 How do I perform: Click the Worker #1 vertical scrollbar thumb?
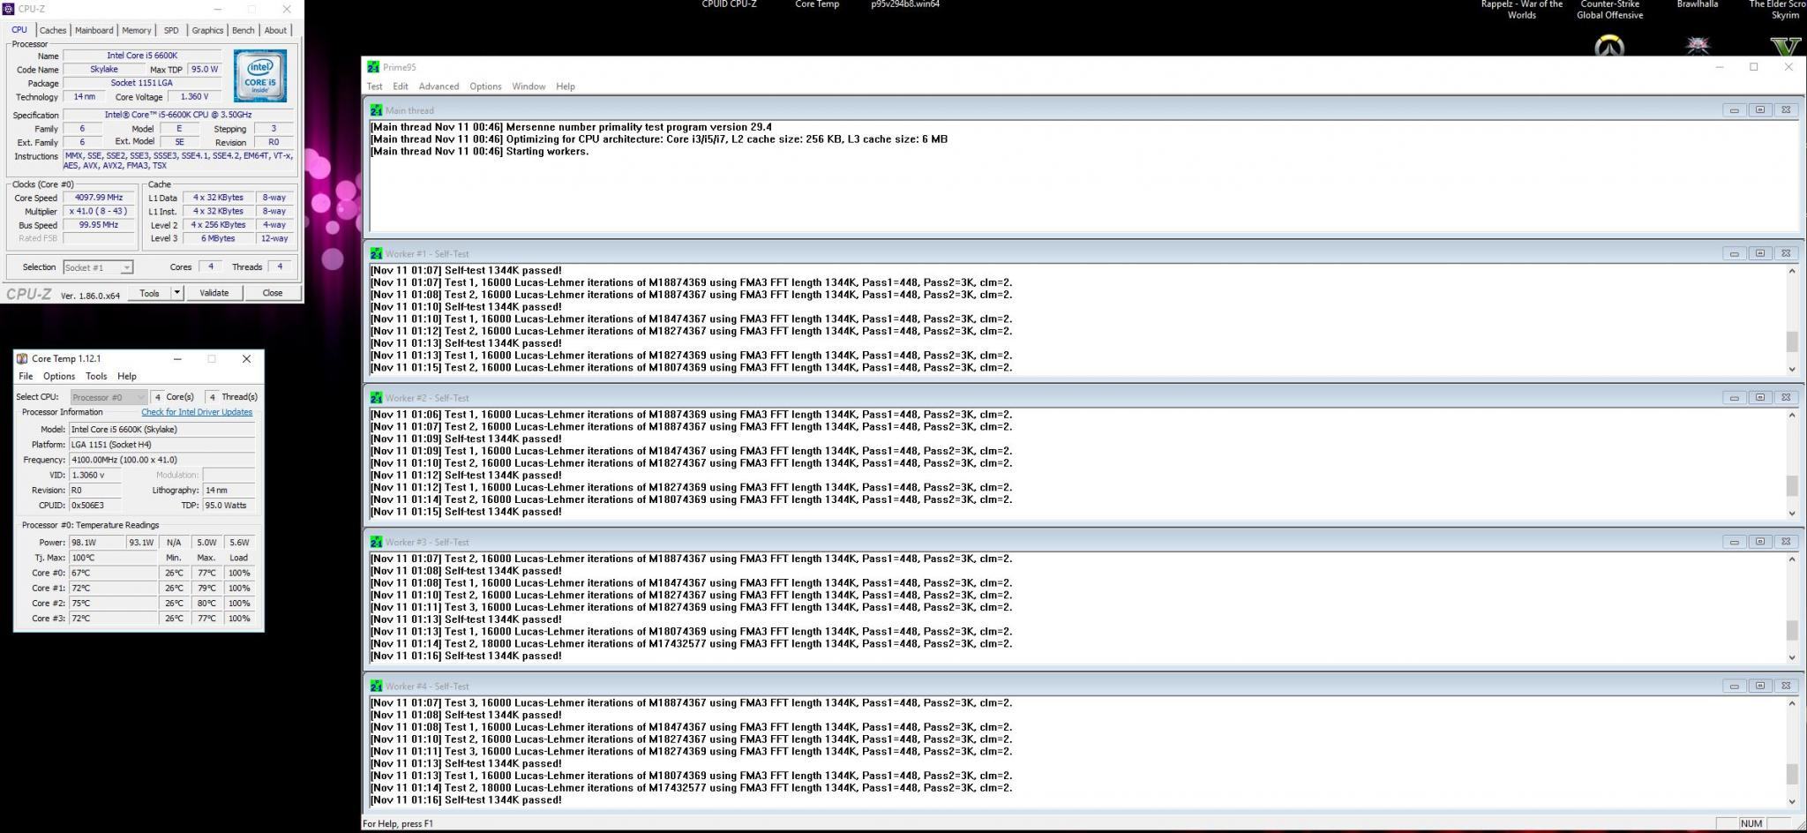click(1792, 341)
